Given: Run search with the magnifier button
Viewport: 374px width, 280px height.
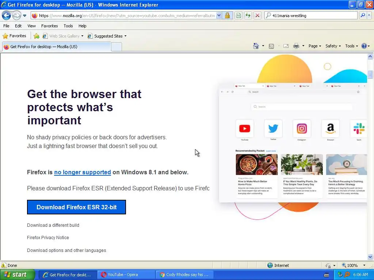Looking at the screenshot, I should (x=363, y=16).
